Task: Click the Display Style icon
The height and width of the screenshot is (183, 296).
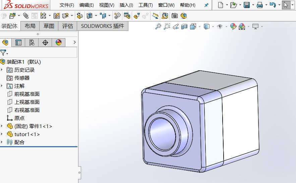Action: pos(206,26)
